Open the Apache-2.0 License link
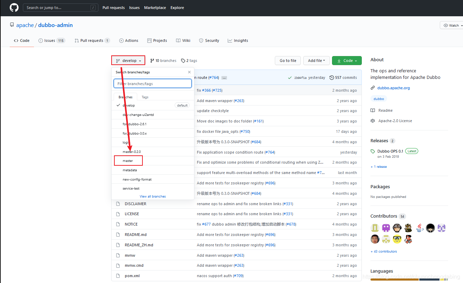Viewport: 463px width, 283px height. tap(395, 121)
